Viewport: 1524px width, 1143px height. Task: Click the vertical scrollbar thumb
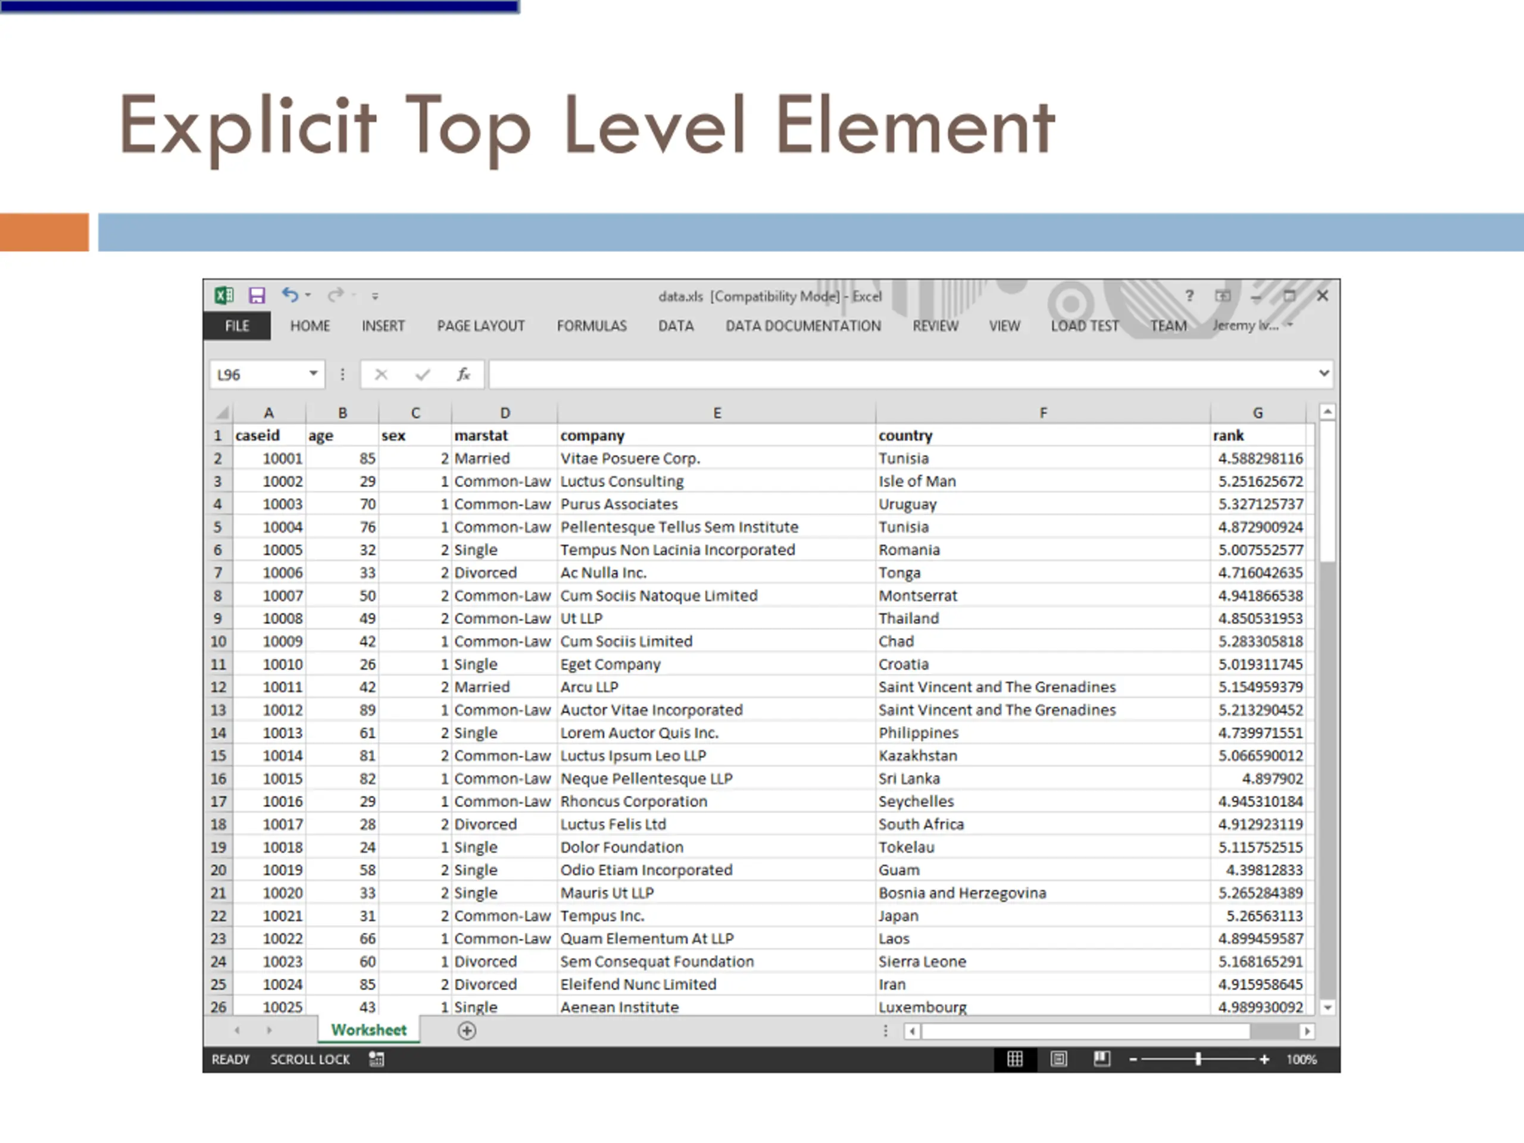[x=1328, y=492]
